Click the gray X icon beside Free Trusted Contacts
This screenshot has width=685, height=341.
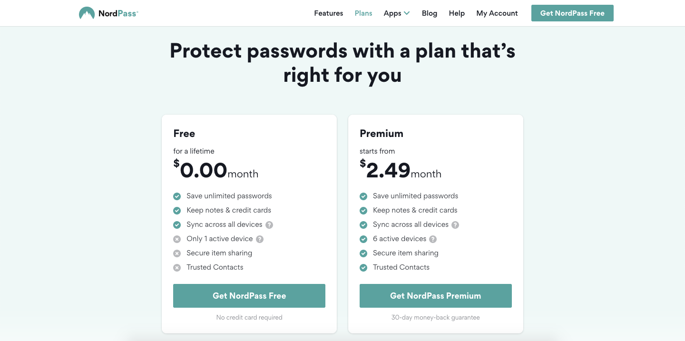177,268
